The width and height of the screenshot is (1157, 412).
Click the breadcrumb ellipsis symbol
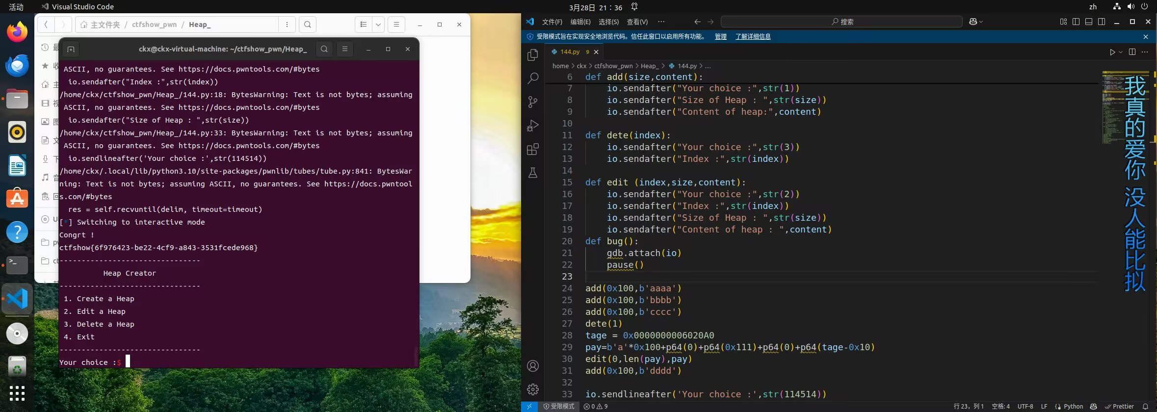[708, 66]
